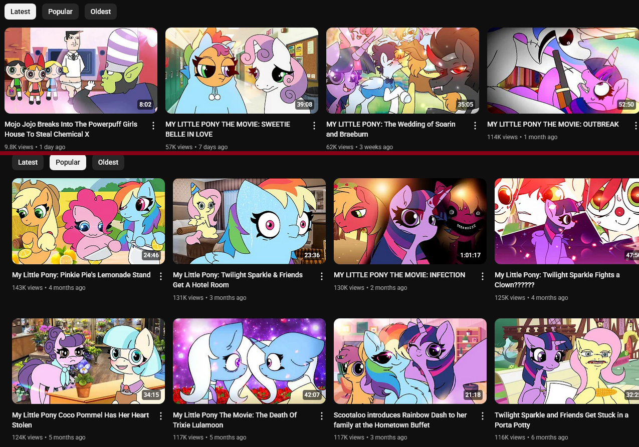The width and height of the screenshot is (639, 447).
Task: Play the Trixie Lulamoon video thumbnail
Action: click(249, 361)
